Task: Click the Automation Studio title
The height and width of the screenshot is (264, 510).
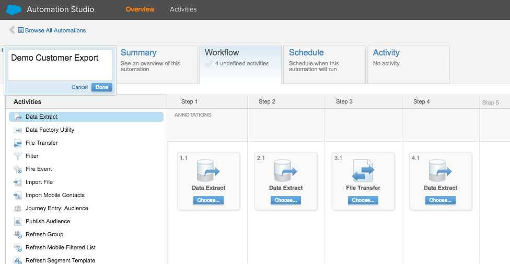Action: pyautogui.click(x=61, y=9)
